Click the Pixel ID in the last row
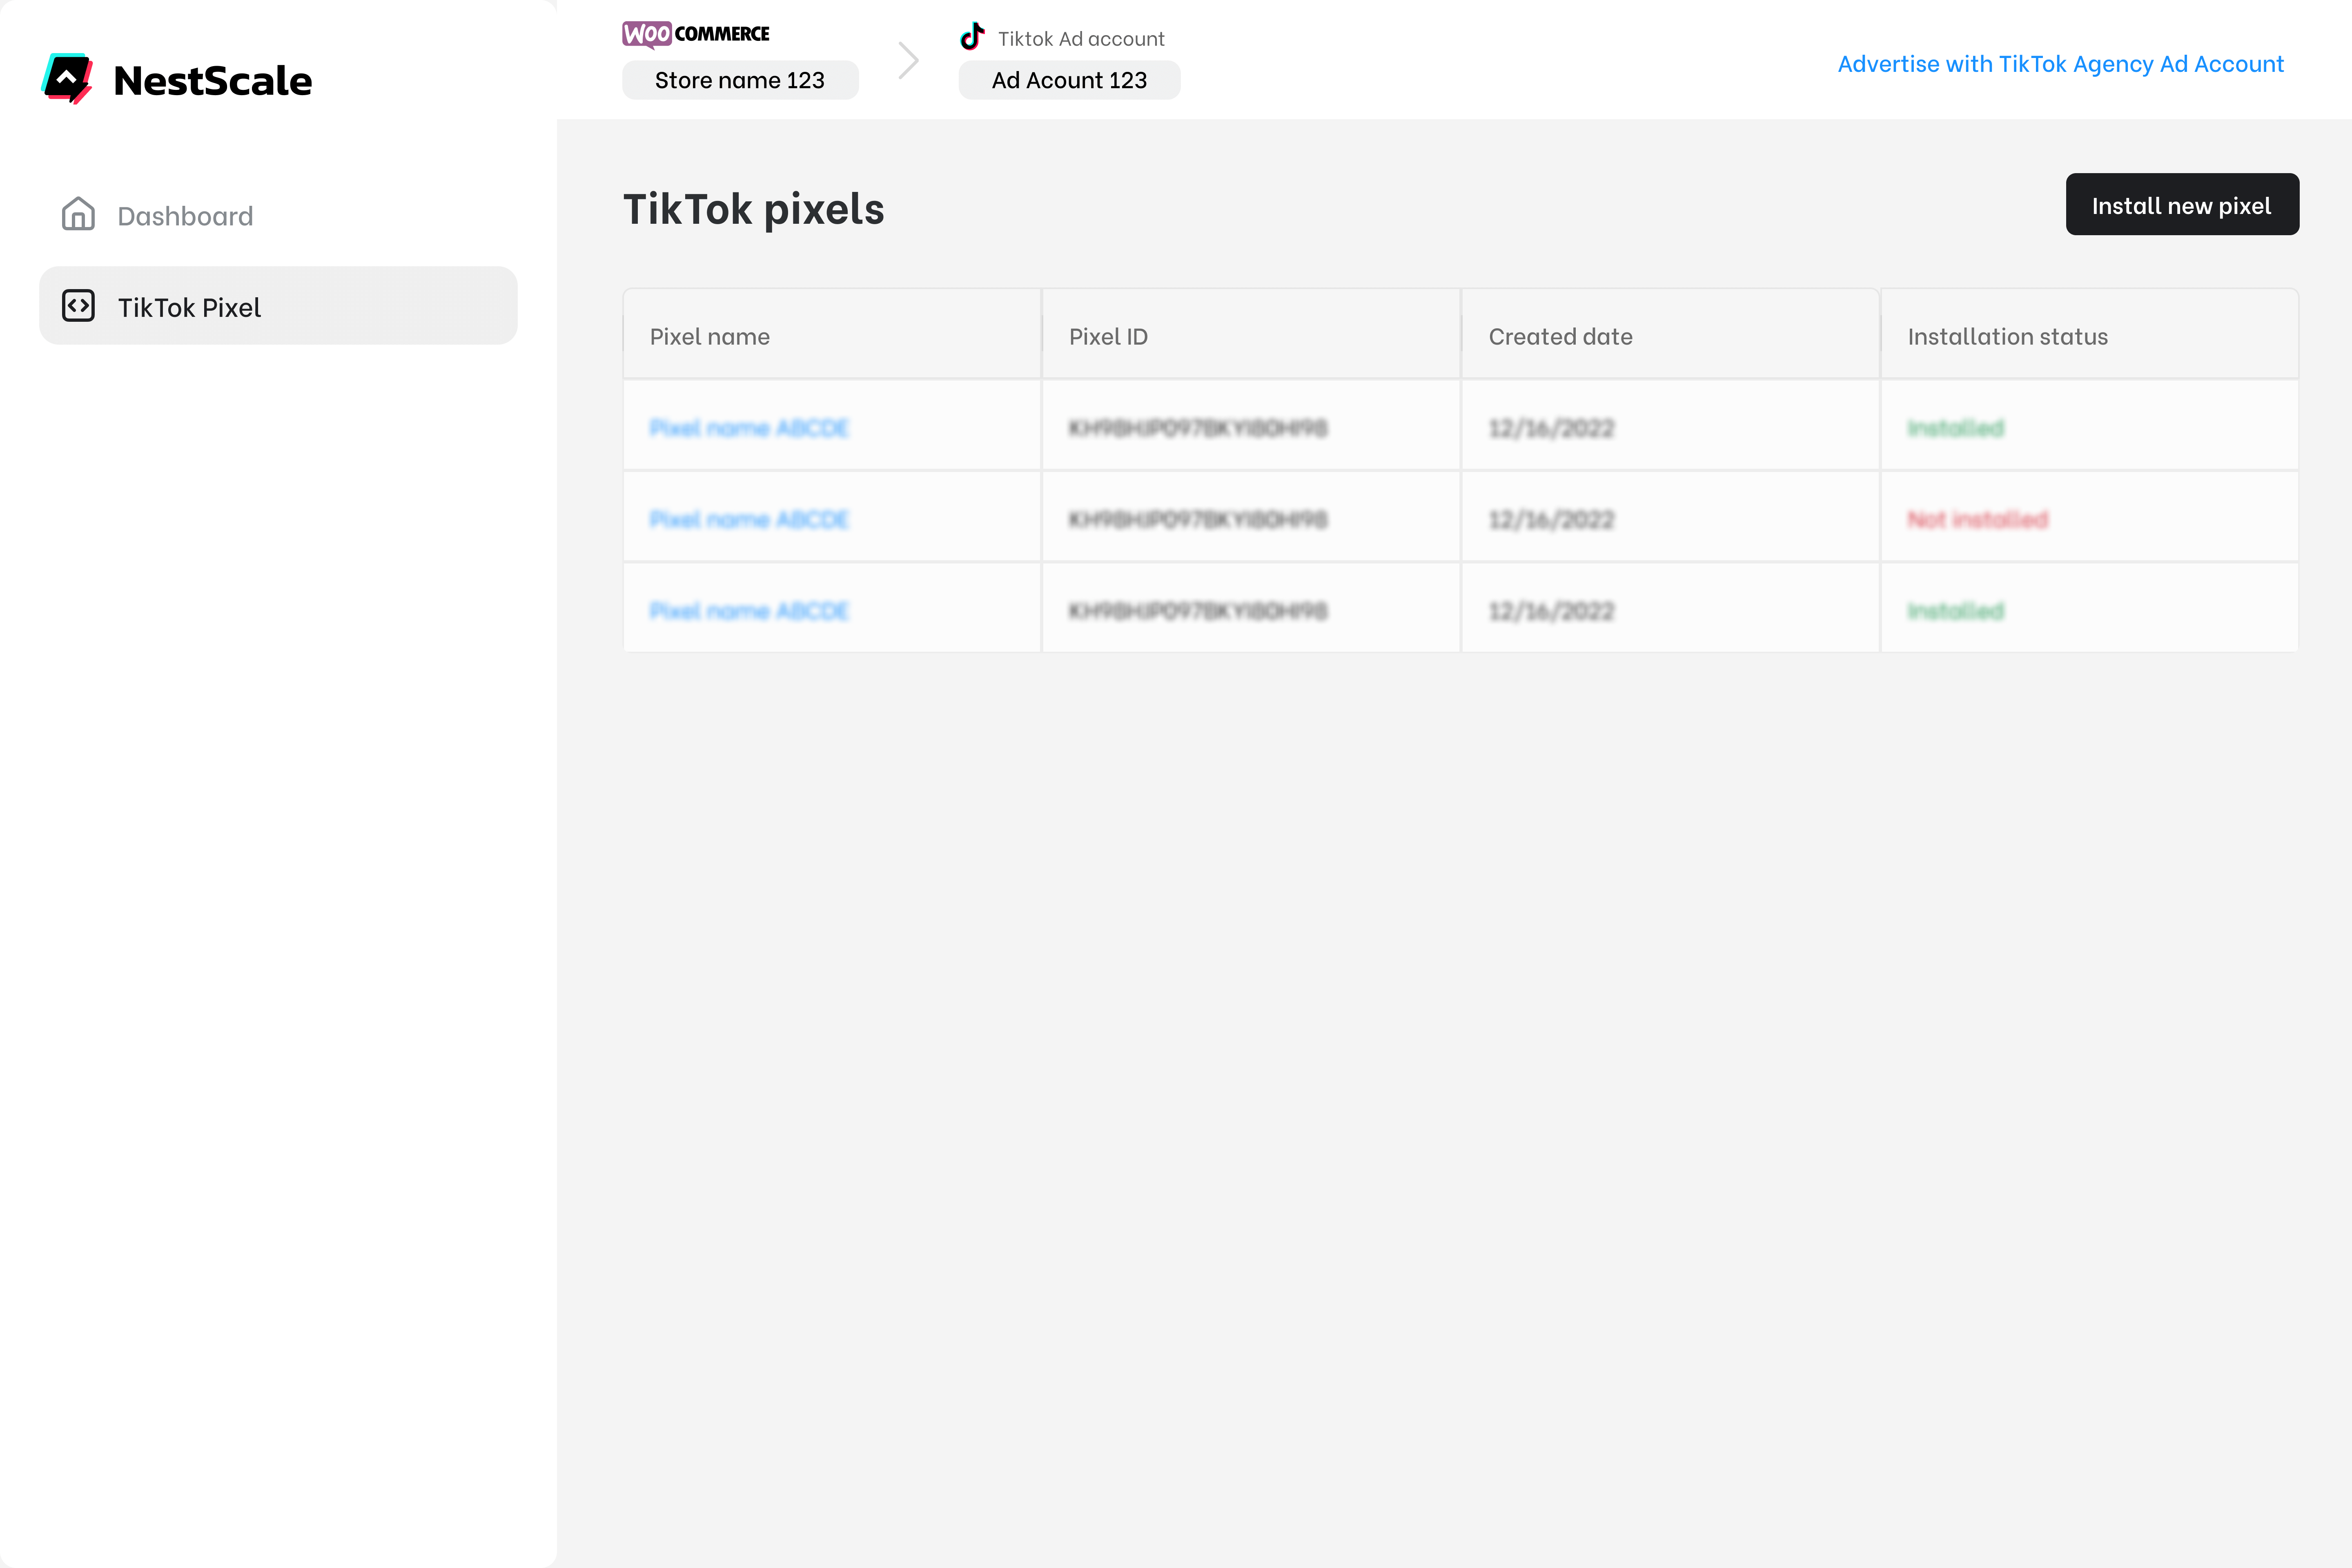The image size is (2352, 1568). pyautogui.click(x=1198, y=610)
